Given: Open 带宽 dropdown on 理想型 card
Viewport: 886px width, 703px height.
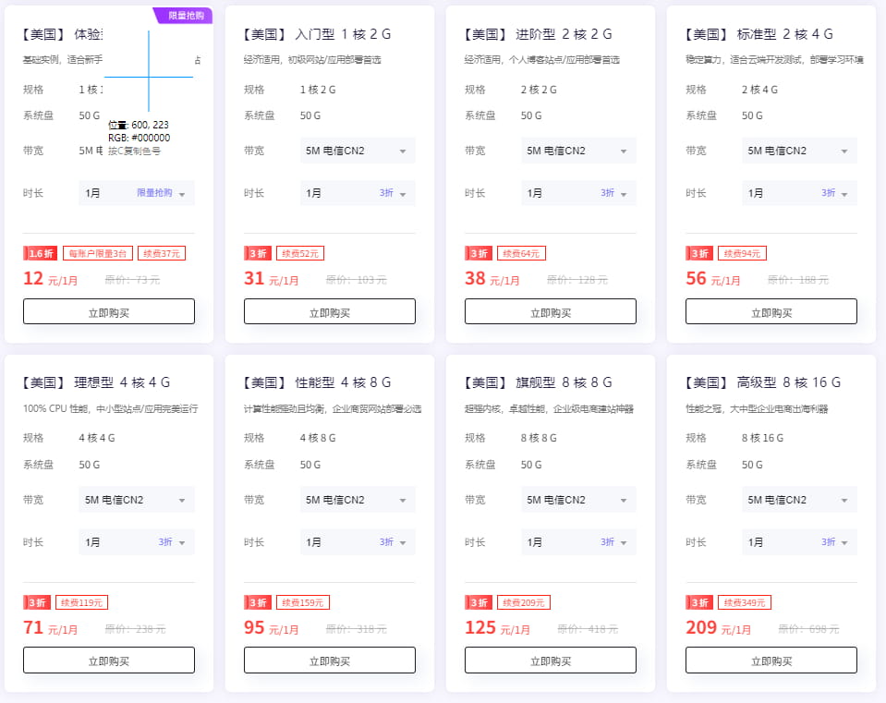Looking at the screenshot, I should [137, 500].
